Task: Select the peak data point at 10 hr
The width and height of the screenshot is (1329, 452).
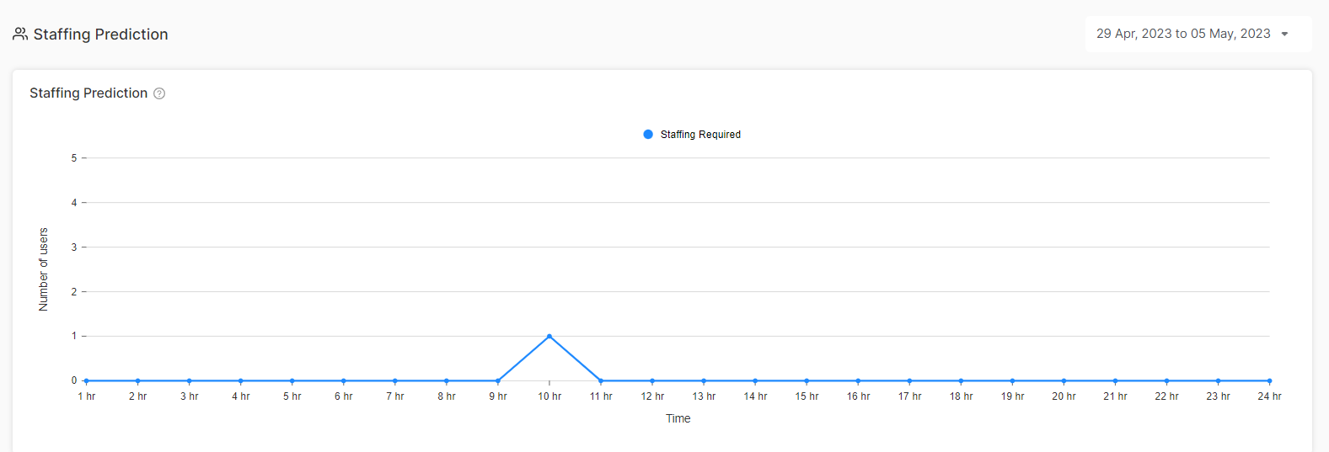Action: 549,337
